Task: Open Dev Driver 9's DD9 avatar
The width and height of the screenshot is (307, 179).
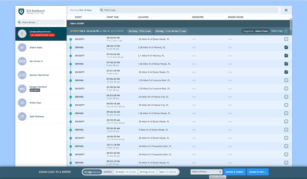Action: [22, 61]
